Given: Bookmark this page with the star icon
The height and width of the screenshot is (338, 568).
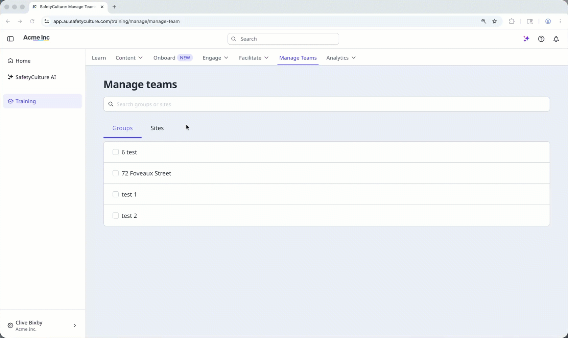Looking at the screenshot, I should pos(495,21).
